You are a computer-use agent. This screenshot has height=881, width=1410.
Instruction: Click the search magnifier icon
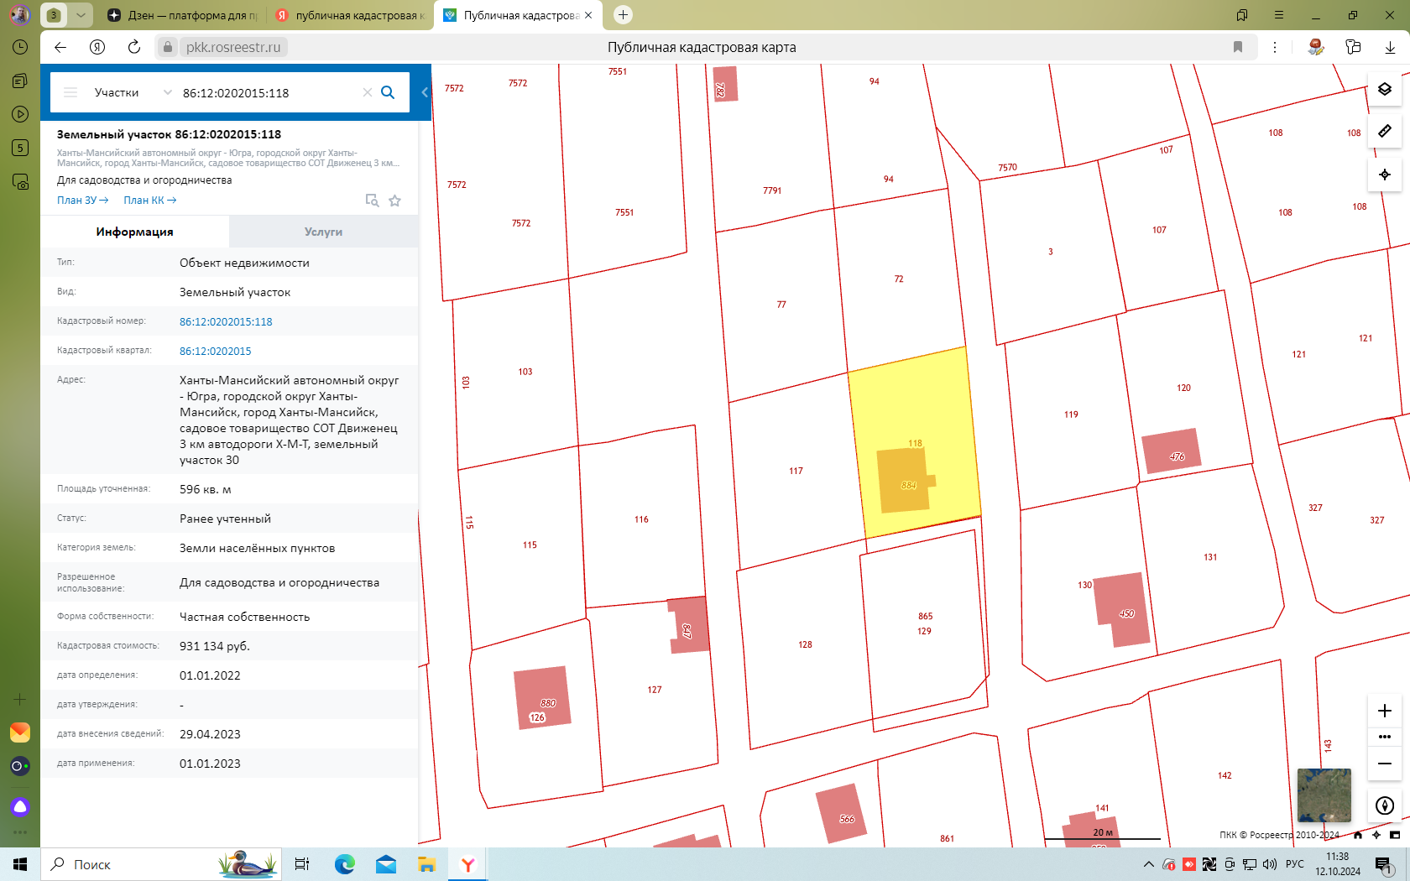tap(388, 92)
